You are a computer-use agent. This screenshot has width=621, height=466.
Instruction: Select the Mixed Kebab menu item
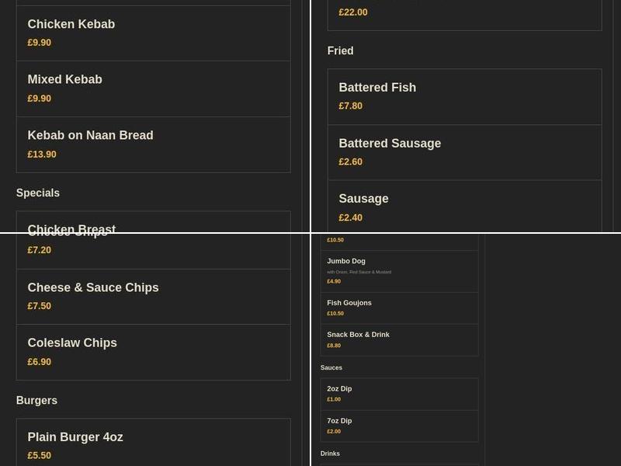point(64,79)
